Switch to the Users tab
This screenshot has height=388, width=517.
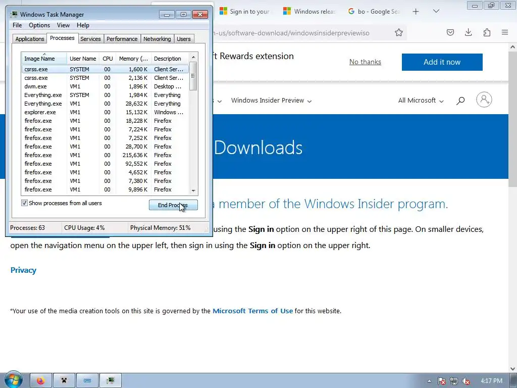click(x=184, y=39)
